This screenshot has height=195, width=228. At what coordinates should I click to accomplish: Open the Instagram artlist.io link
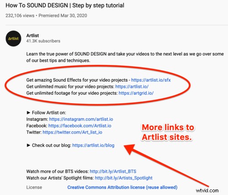tap(81, 119)
